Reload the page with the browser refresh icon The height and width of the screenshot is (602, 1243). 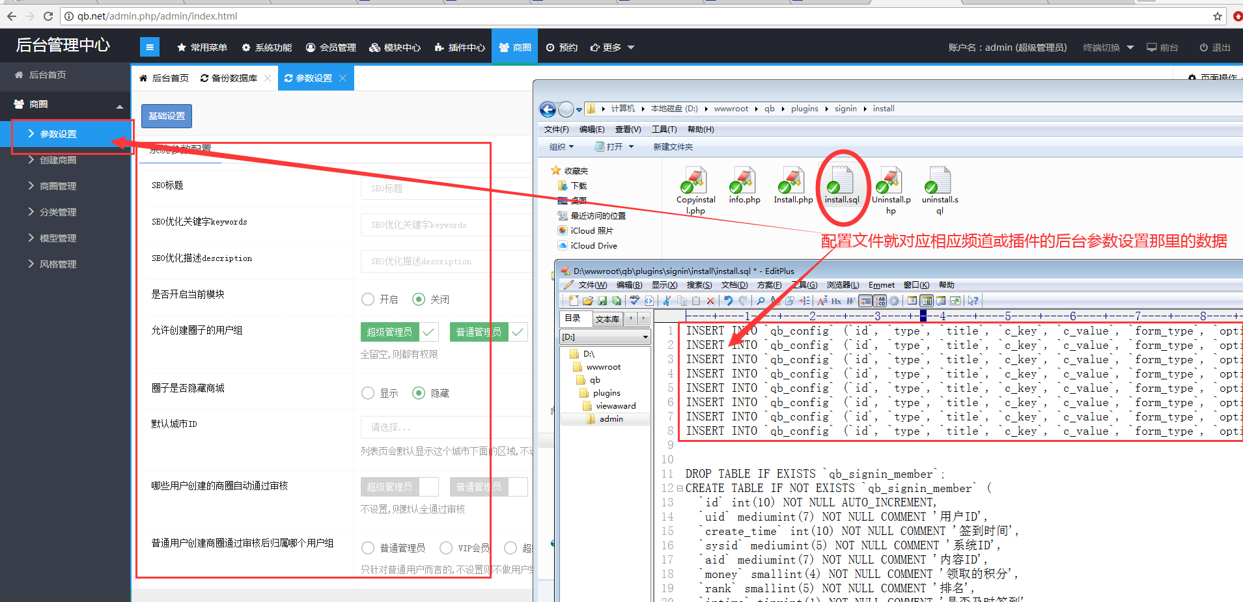[x=48, y=16]
